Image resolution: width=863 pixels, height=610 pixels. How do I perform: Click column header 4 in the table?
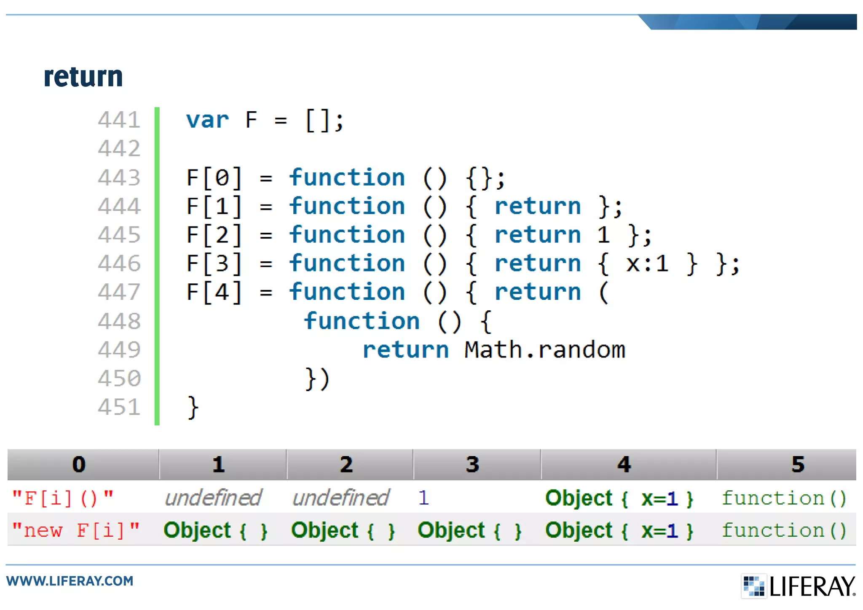pyautogui.click(x=624, y=465)
